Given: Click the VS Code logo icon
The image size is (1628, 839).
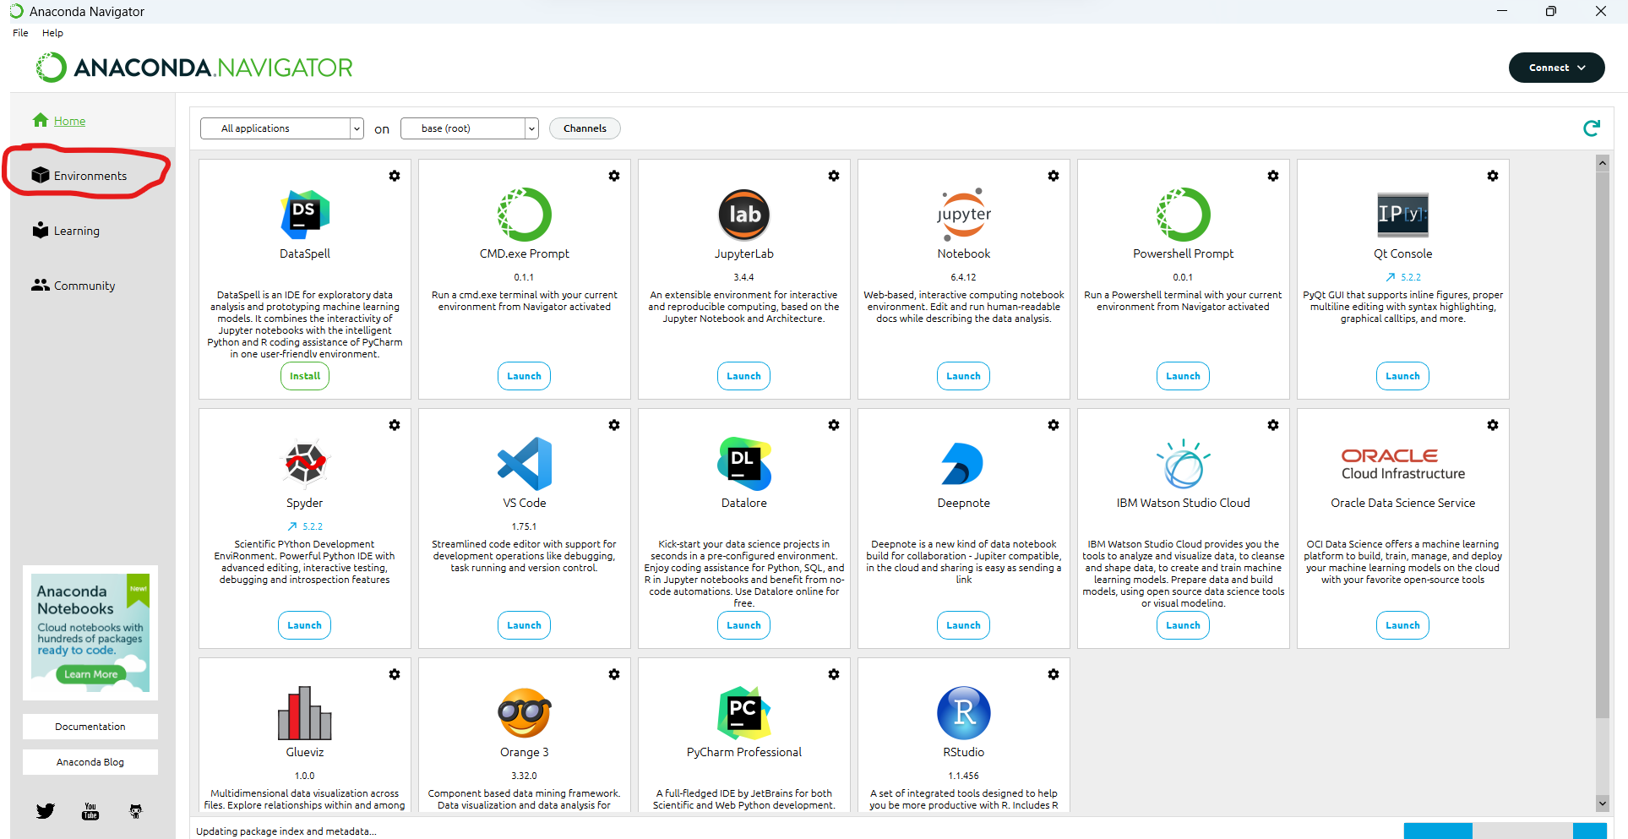Looking at the screenshot, I should (x=524, y=464).
